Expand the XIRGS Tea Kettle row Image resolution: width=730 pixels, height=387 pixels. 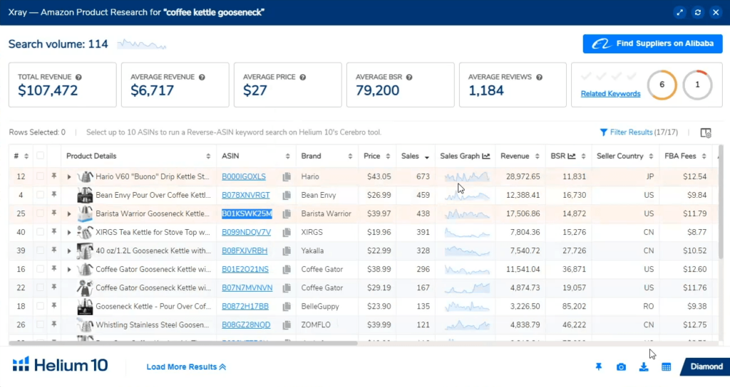point(69,233)
